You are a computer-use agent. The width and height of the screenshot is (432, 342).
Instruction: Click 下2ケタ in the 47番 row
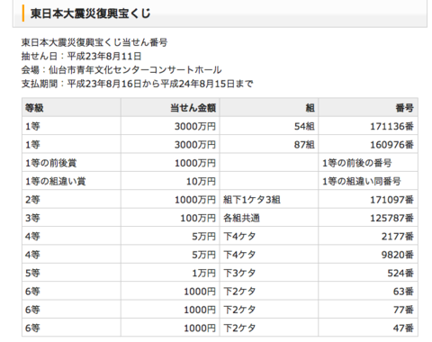239,328
